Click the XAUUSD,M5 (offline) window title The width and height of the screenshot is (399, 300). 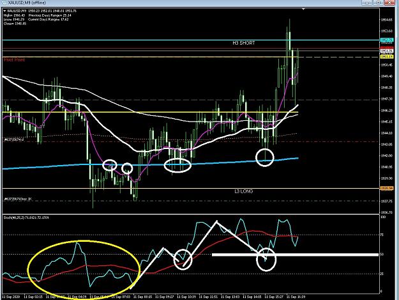(x=27, y=3)
